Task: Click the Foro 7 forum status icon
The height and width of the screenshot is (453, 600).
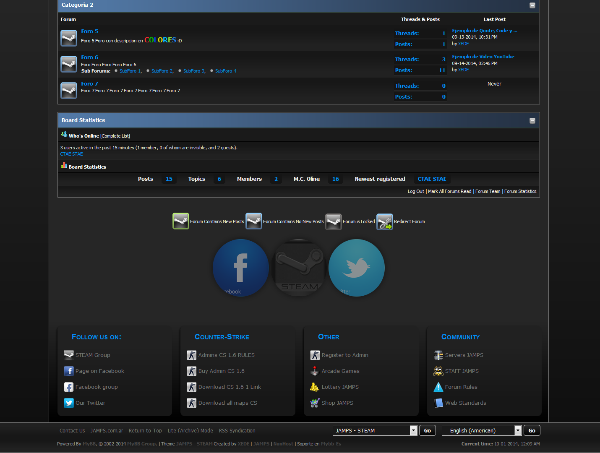Action: click(69, 91)
